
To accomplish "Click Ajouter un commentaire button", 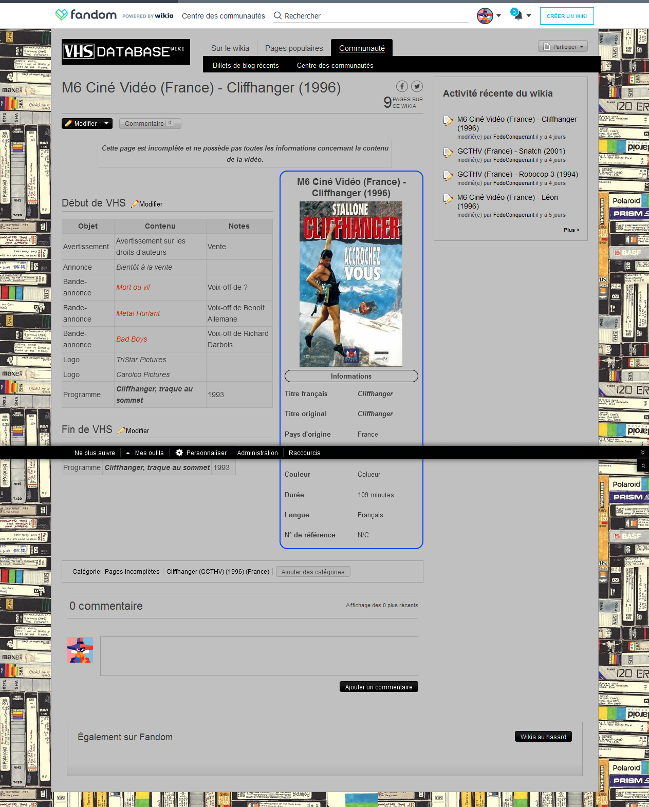I will pos(379,687).
